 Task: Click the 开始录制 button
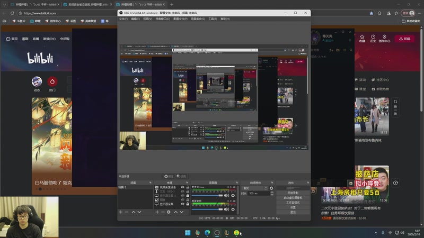(293, 193)
